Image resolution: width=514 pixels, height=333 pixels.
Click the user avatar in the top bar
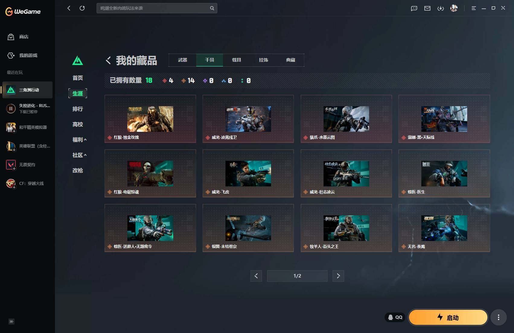coord(454,8)
